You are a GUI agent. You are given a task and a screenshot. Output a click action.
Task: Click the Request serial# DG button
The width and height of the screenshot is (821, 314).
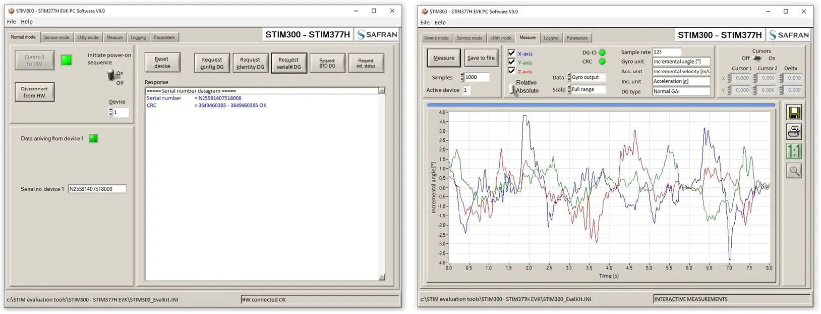pos(289,63)
